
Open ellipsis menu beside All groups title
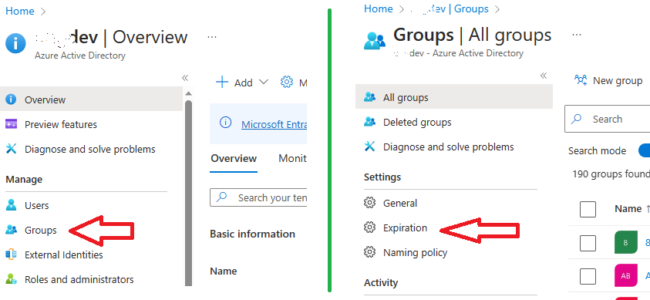click(577, 35)
